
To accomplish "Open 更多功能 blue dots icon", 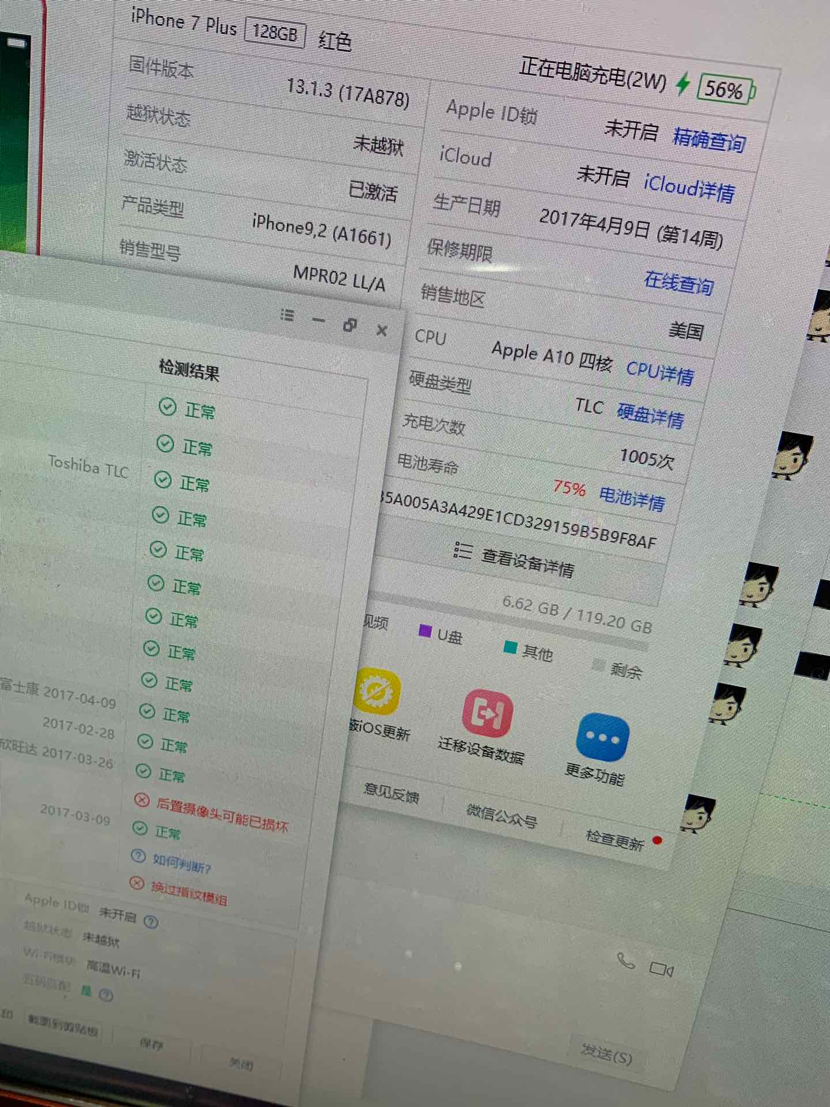I will click(602, 737).
